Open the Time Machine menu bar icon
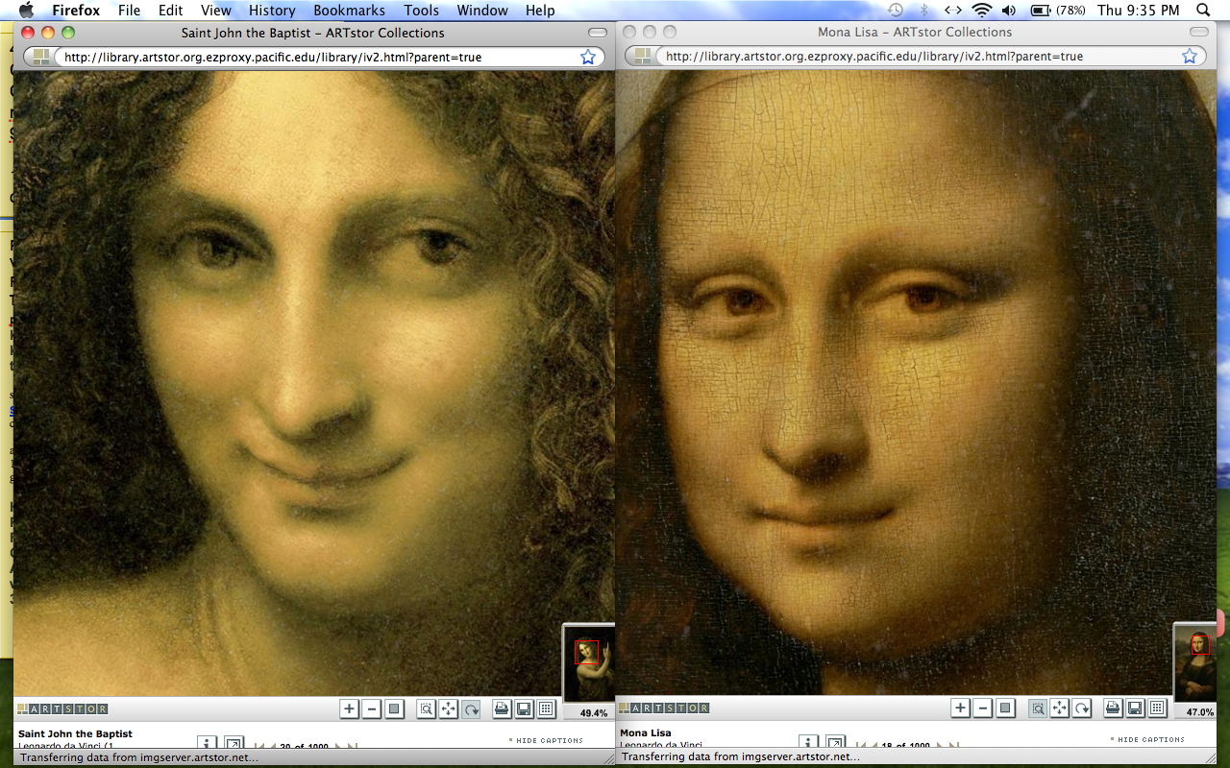 tap(896, 11)
